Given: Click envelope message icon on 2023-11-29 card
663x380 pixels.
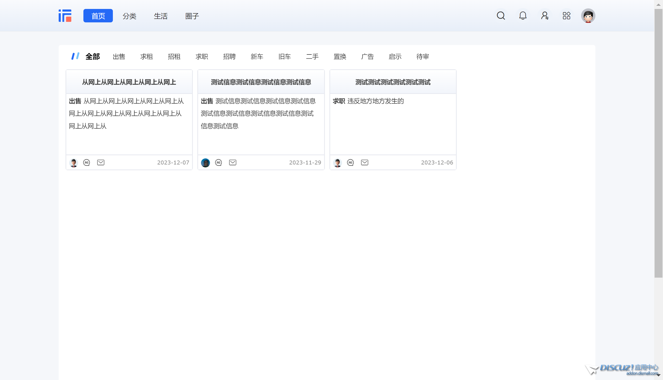Looking at the screenshot, I should 233,163.
